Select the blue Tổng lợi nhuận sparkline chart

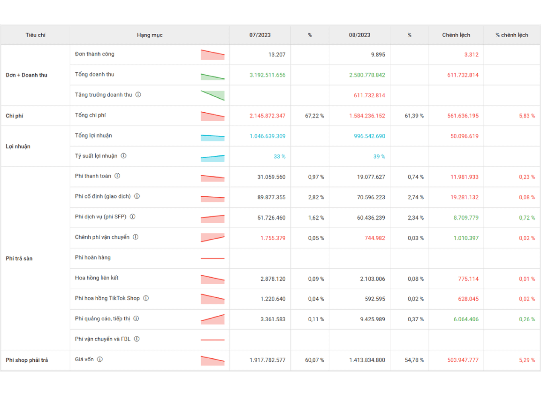coord(212,138)
